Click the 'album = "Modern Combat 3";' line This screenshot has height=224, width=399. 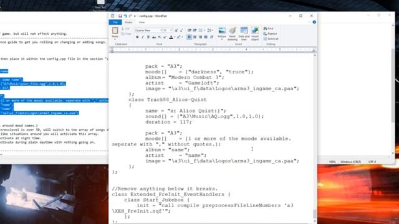coord(185,77)
